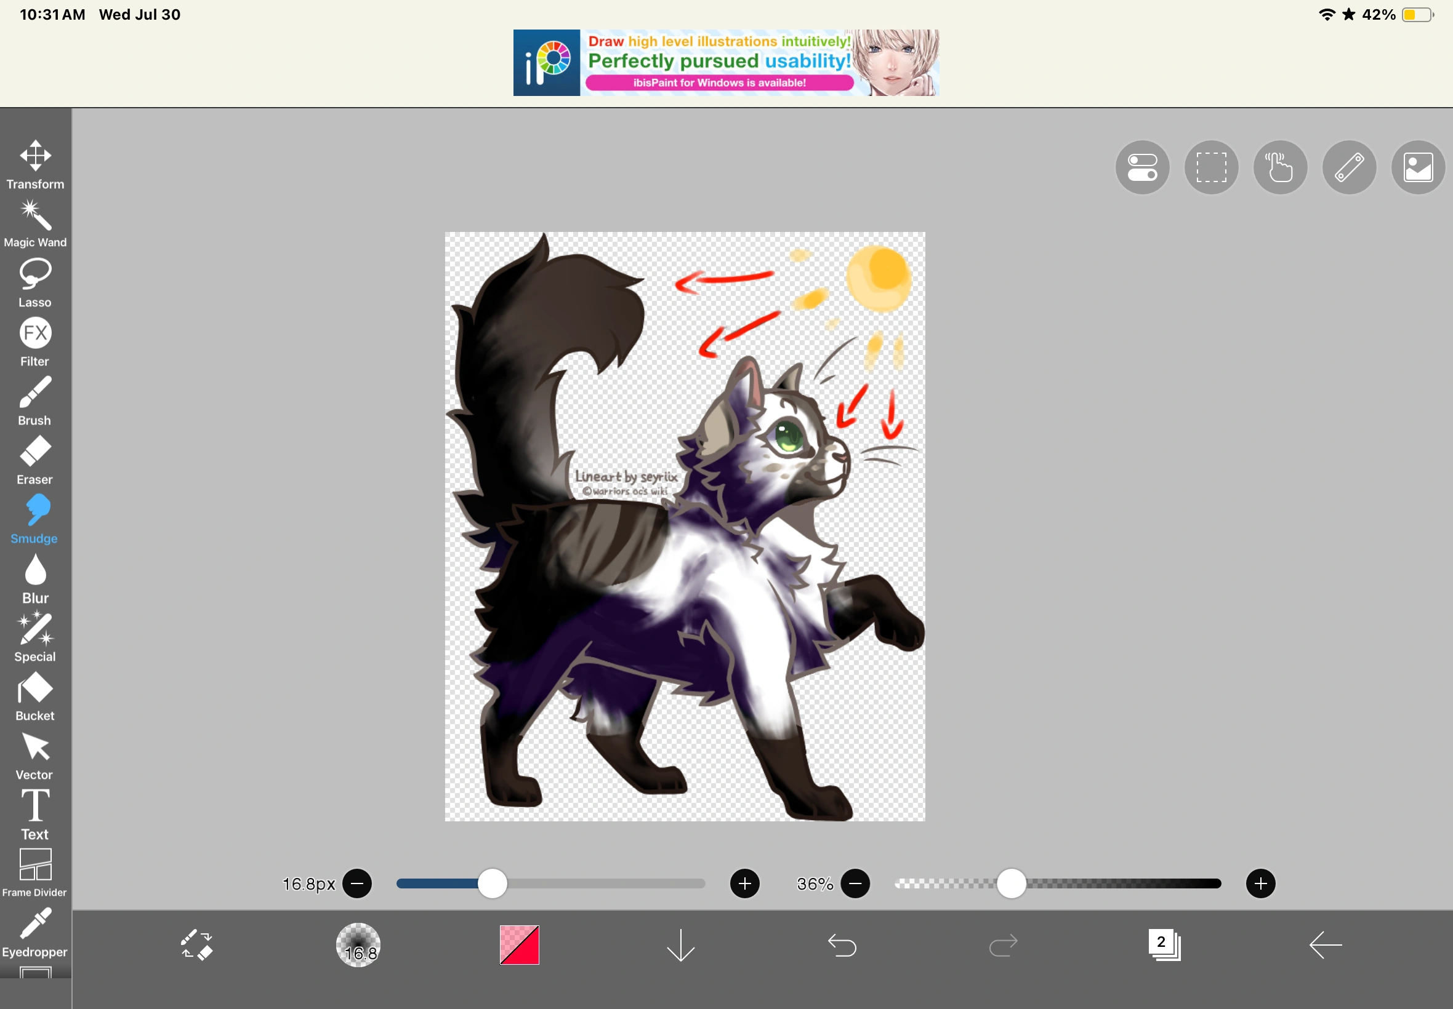Switch to the Brush tool

pyautogui.click(x=36, y=401)
